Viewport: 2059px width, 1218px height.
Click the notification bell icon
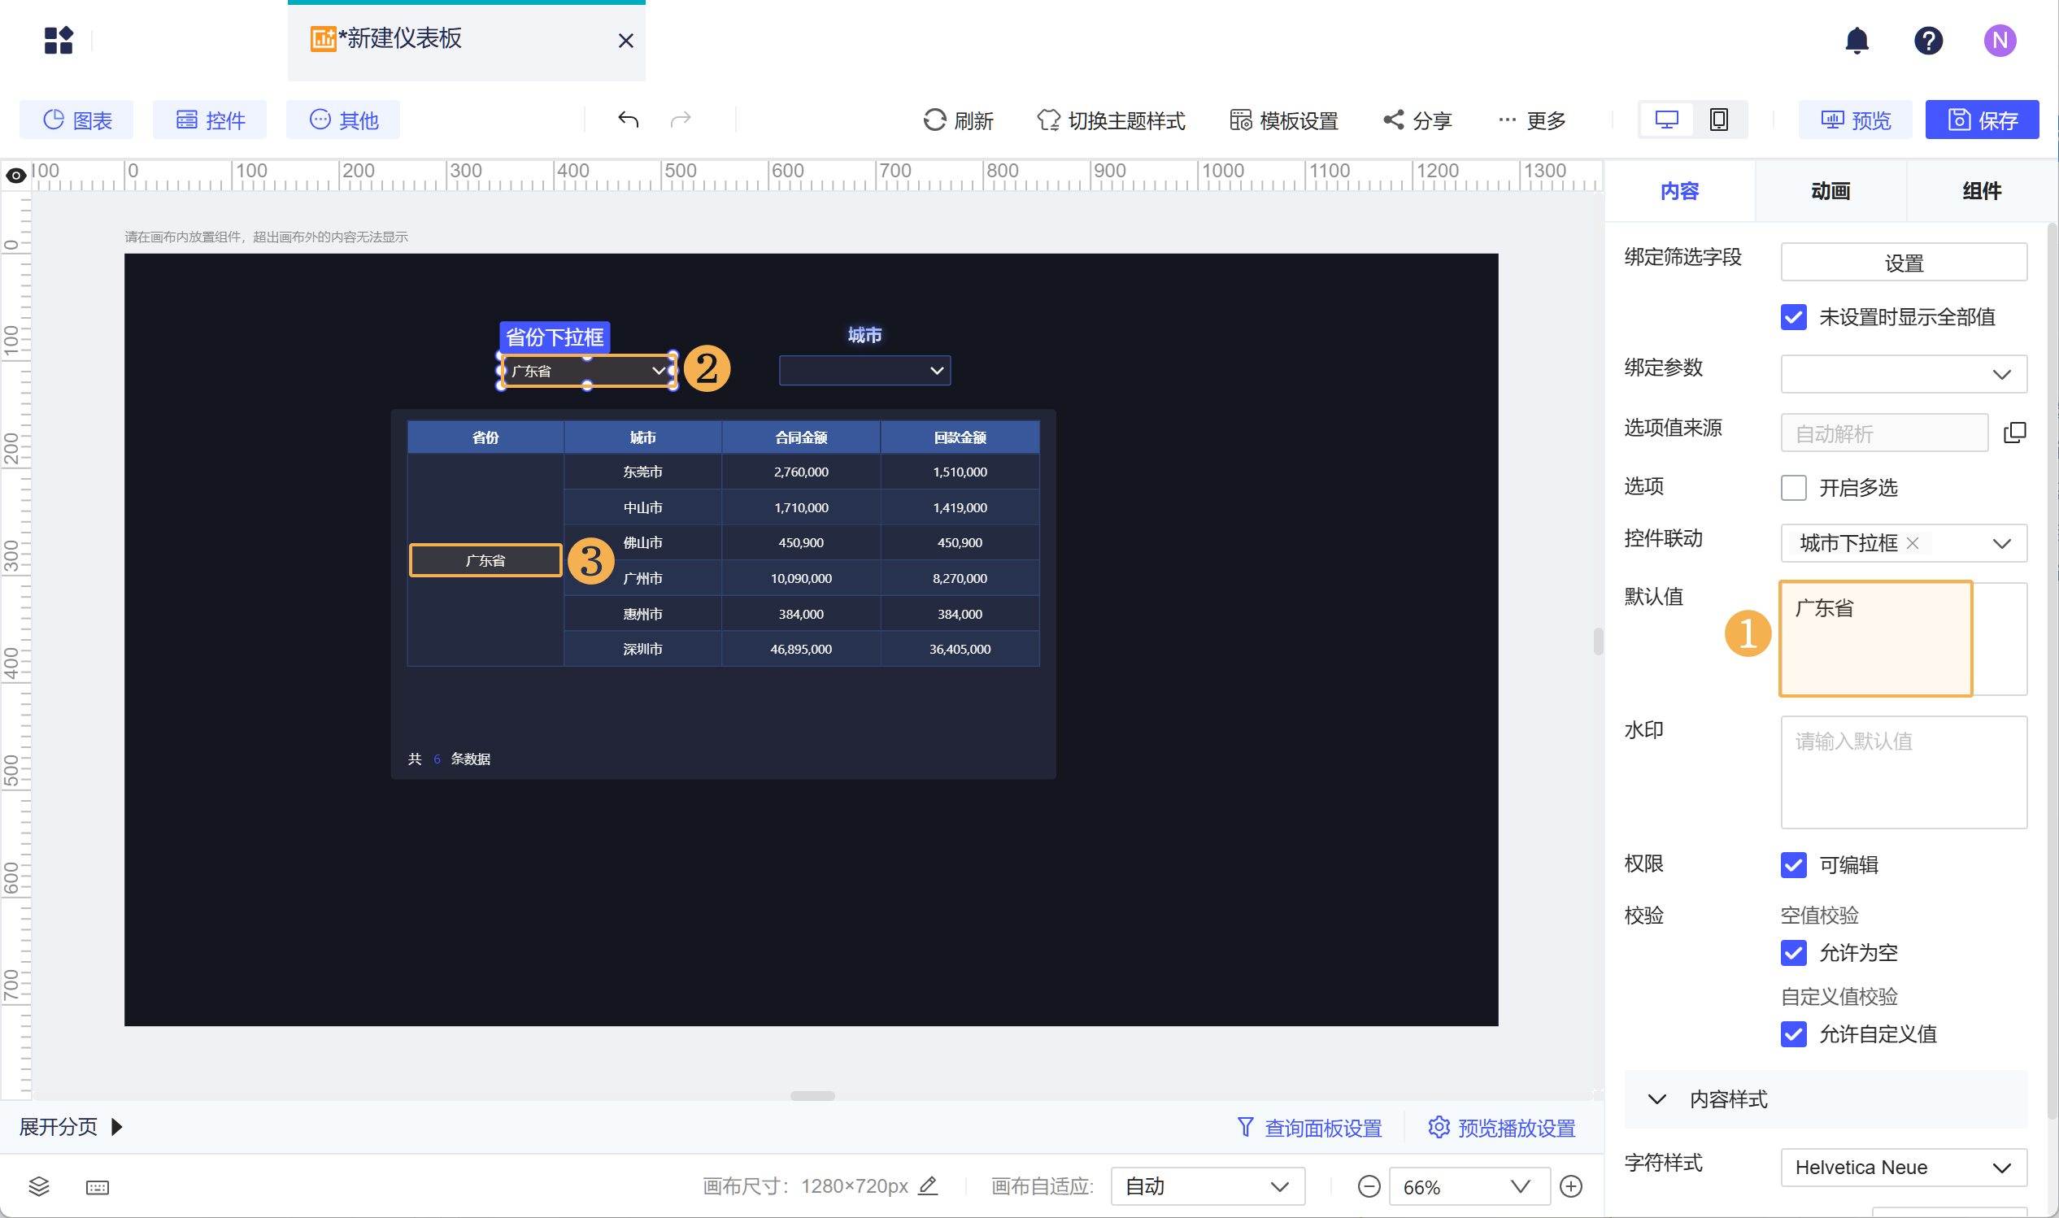coord(1857,40)
